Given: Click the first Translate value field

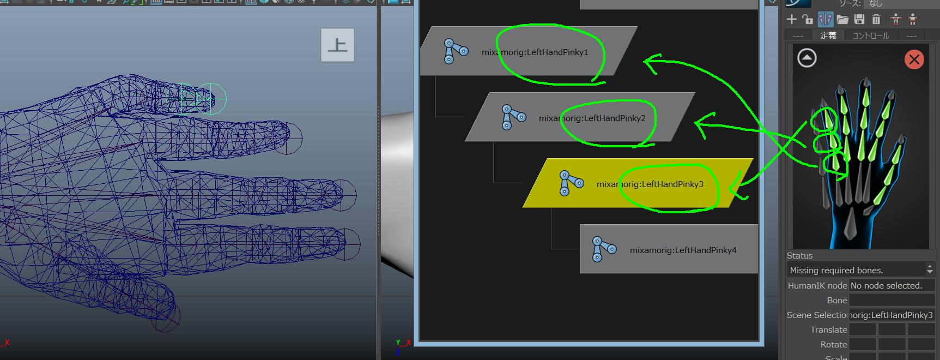Looking at the screenshot, I should [863, 329].
